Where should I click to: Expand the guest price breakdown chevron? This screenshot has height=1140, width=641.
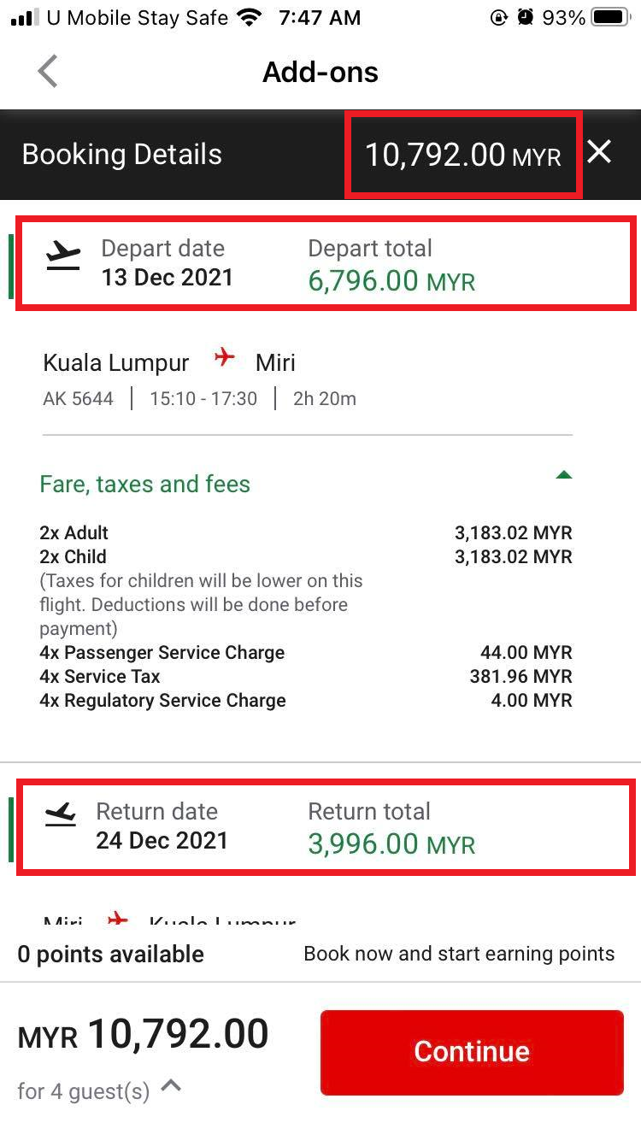point(172,1086)
